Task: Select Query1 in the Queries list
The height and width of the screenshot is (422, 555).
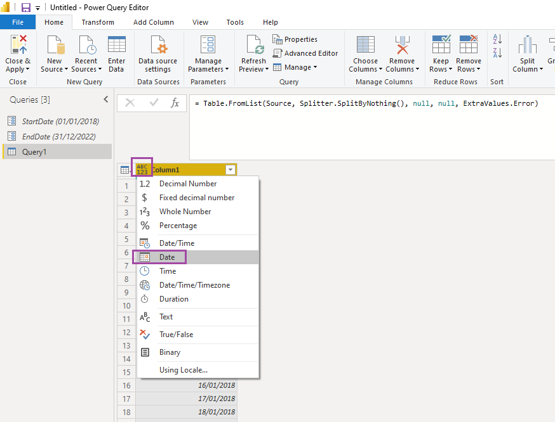Action: (x=57, y=152)
